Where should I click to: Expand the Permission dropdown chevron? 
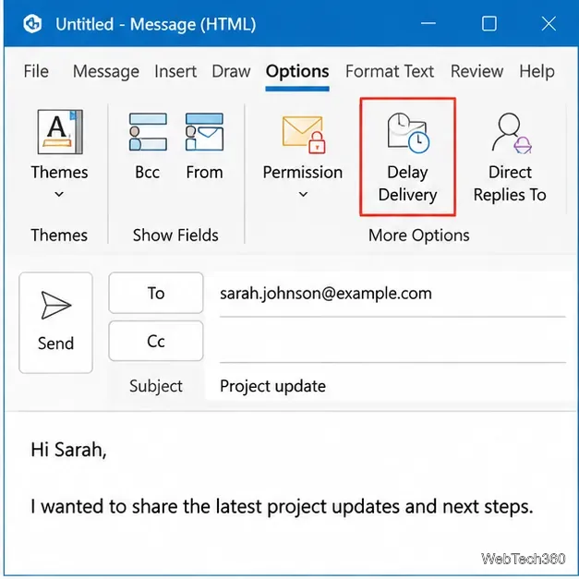coord(303,194)
